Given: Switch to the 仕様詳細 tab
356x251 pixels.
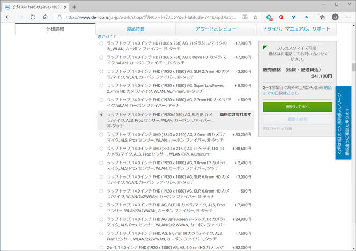Looking at the screenshot, I should pyautogui.click(x=55, y=29).
